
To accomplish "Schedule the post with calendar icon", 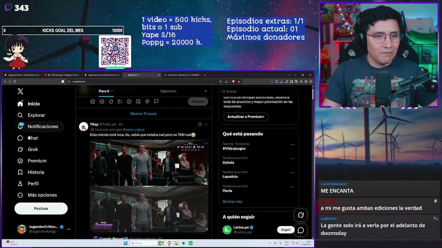I will (x=138, y=102).
